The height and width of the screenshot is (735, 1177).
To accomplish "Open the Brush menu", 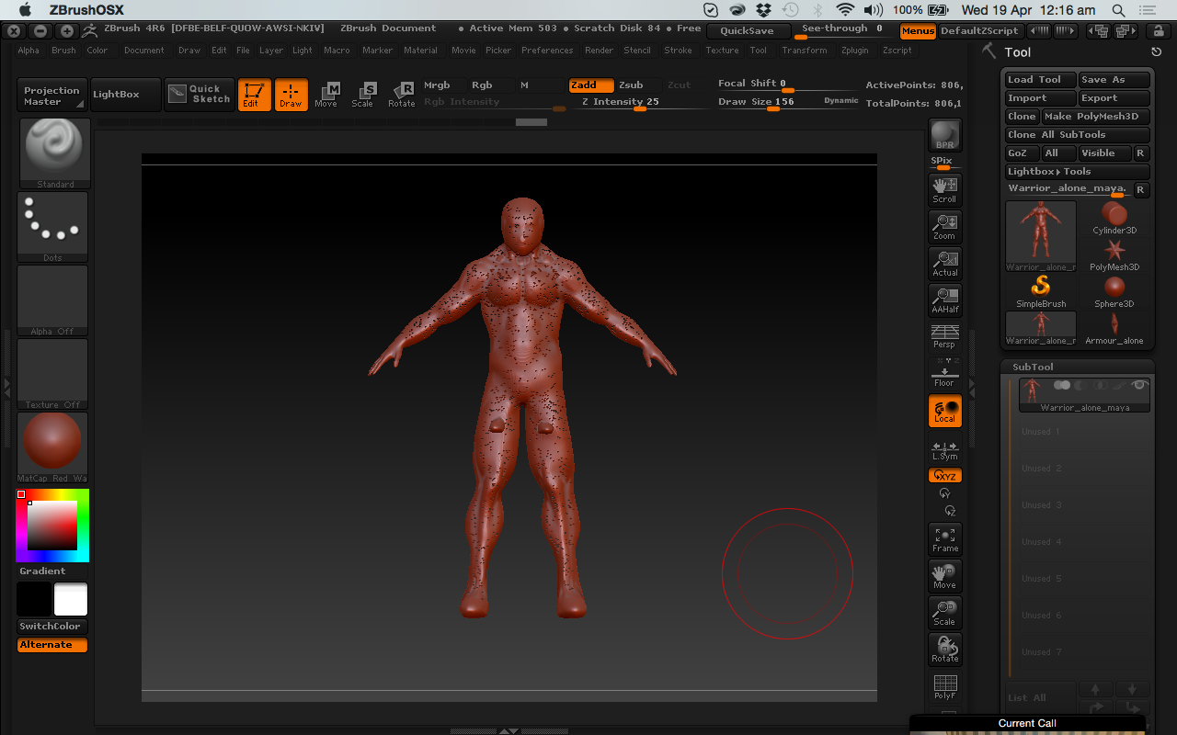I will [63, 51].
